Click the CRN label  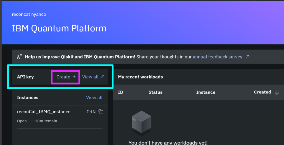coord(91,112)
